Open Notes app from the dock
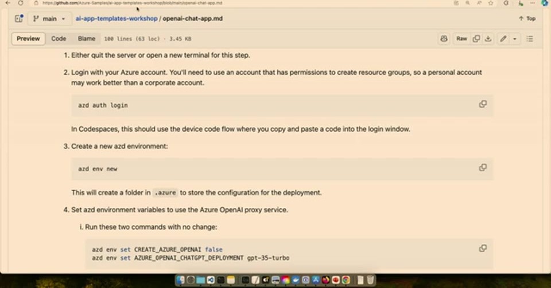This screenshot has height=288, width=551. (x=231, y=279)
